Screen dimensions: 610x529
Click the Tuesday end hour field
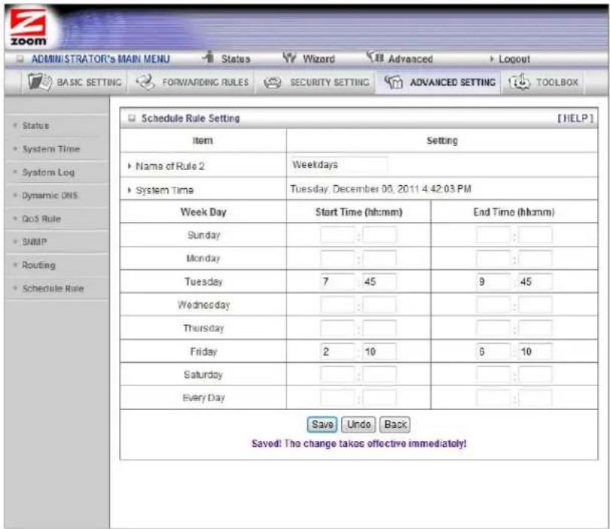[x=493, y=281]
